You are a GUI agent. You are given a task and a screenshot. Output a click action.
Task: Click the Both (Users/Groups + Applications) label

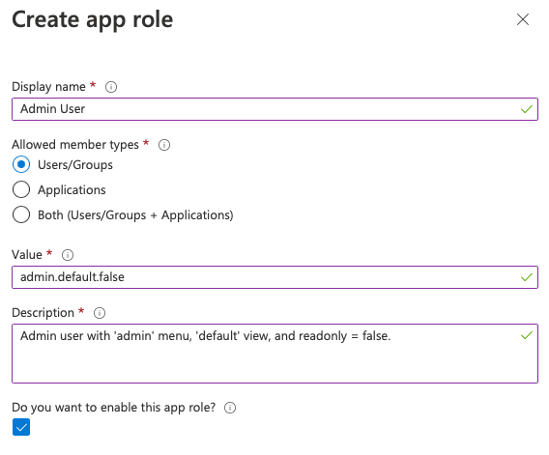pyautogui.click(x=135, y=214)
